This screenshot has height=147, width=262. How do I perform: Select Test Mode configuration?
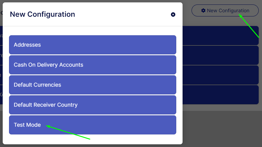click(93, 125)
